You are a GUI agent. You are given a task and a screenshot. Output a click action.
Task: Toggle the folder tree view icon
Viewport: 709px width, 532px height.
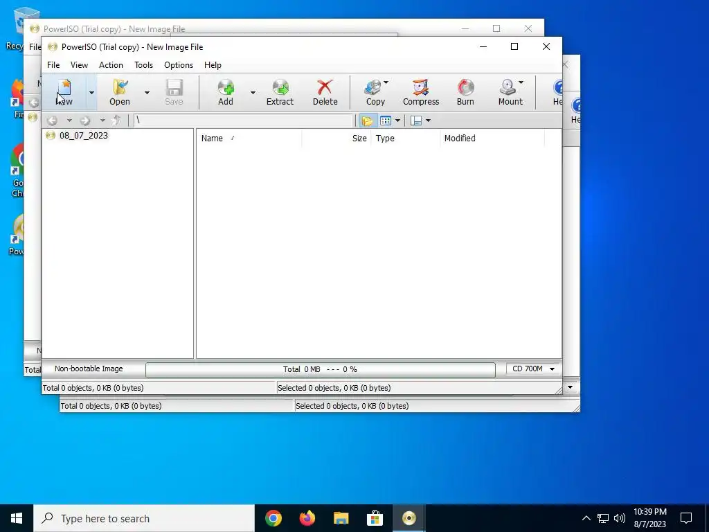(x=367, y=121)
